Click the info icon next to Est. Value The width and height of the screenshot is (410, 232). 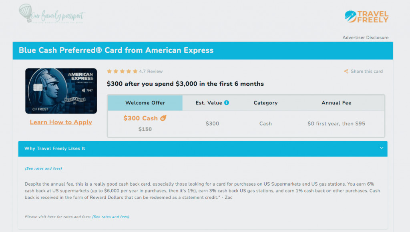pos(227,103)
